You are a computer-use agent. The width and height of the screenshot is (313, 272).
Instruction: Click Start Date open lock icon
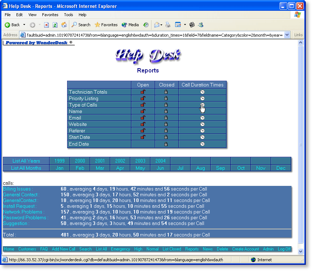(x=143, y=137)
